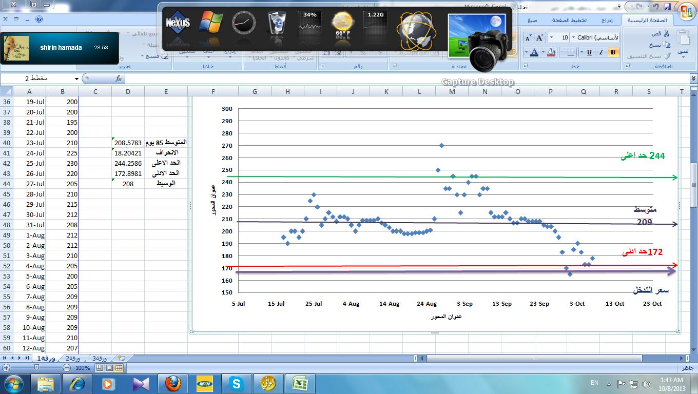Customize Quick Access Toolbar dropdown
The image size is (698, 394).
coord(619,7)
